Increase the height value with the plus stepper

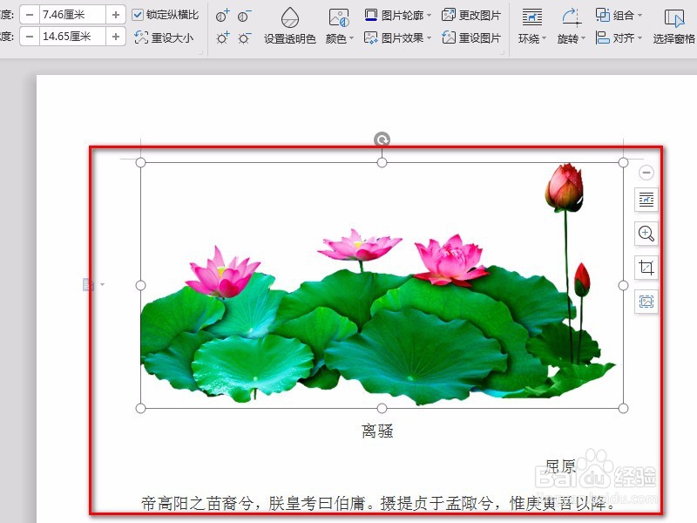pos(116,14)
